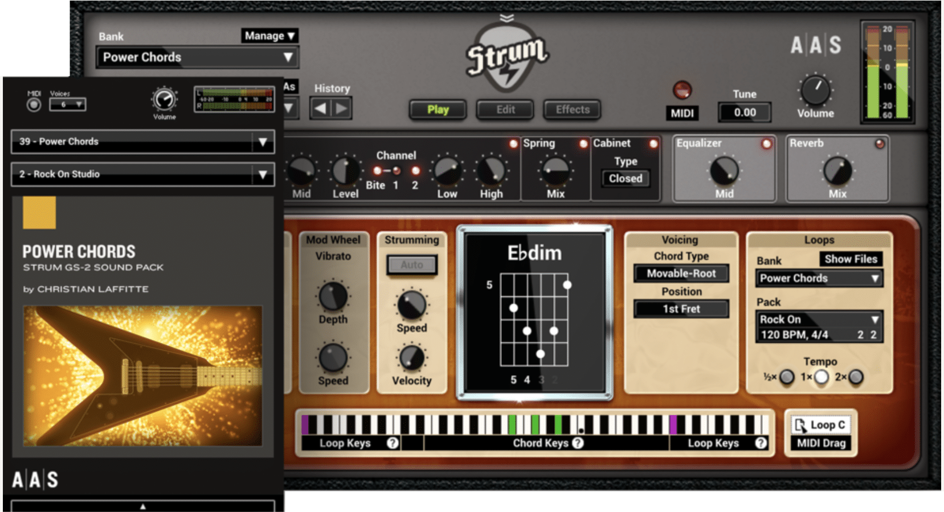Click the History back arrow
Screen dimensions: 944x512
(x=320, y=108)
